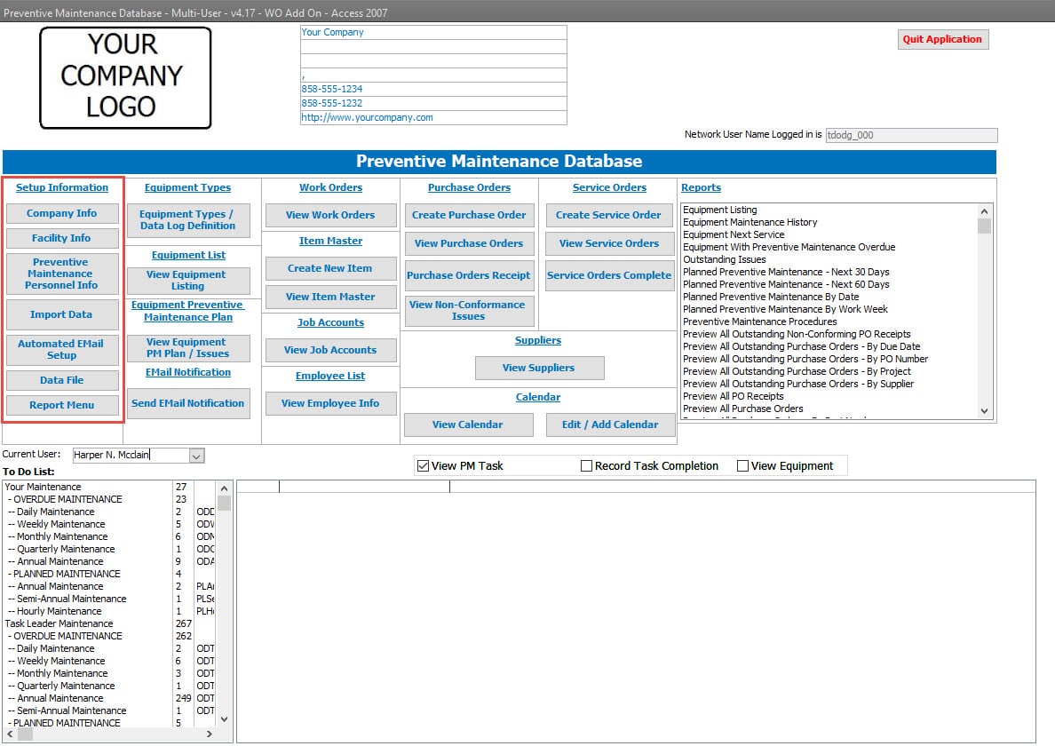Open Facility Info setup
1055x754 pixels.
click(x=62, y=238)
